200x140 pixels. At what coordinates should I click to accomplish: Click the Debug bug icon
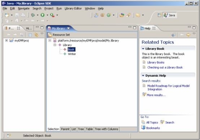click(x=33, y=15)
